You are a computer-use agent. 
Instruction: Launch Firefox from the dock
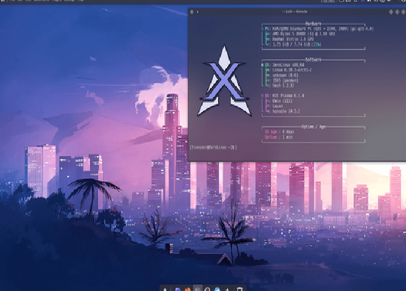[x=187, y=289]
